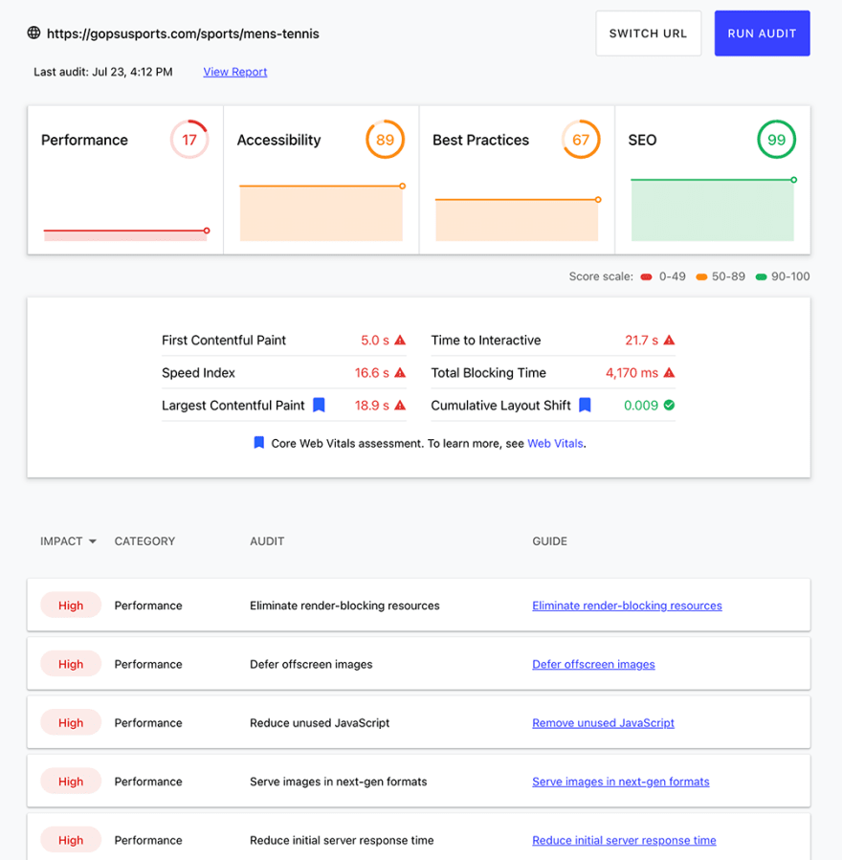Click green check beside Cumulative Layout Shift
This screenshot has height=860, width=842.
click(669, 406)
